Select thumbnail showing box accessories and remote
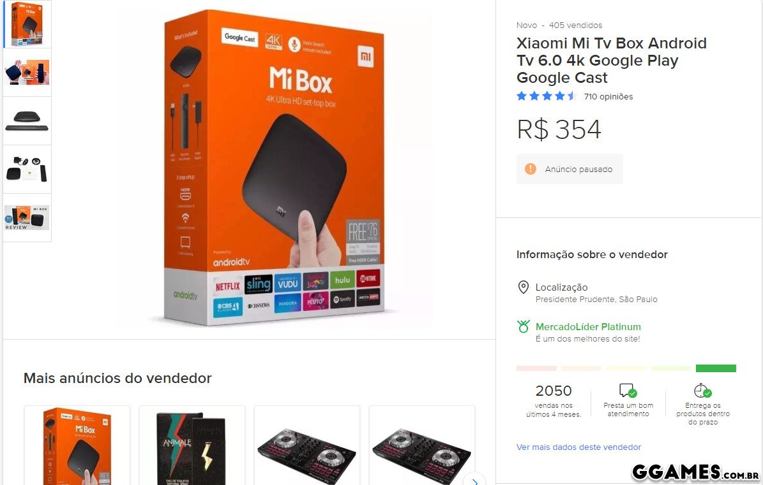763x485 pixels. [27, 170]
